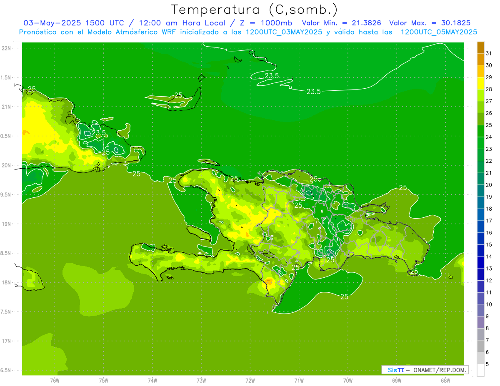
Task: Click the '20N' latitude axis label
Action: pyautogui.click(x=7, y=165)
